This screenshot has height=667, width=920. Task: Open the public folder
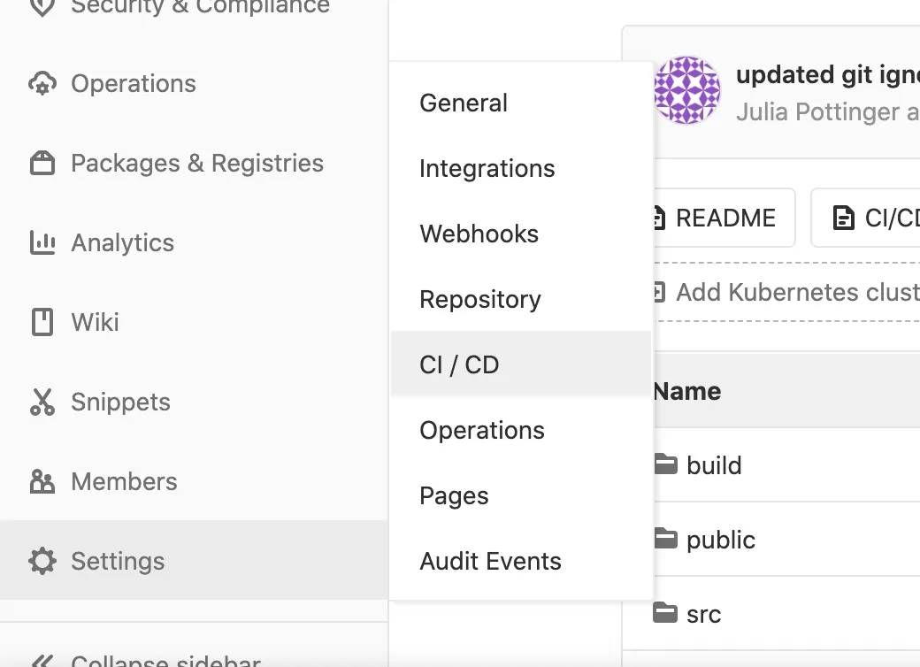pyautogui.click(x=720, y=540)
